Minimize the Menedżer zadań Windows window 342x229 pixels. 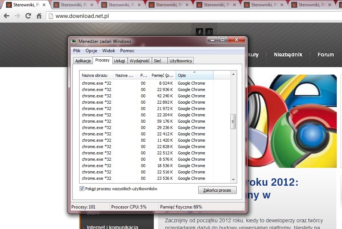point(212,40)
